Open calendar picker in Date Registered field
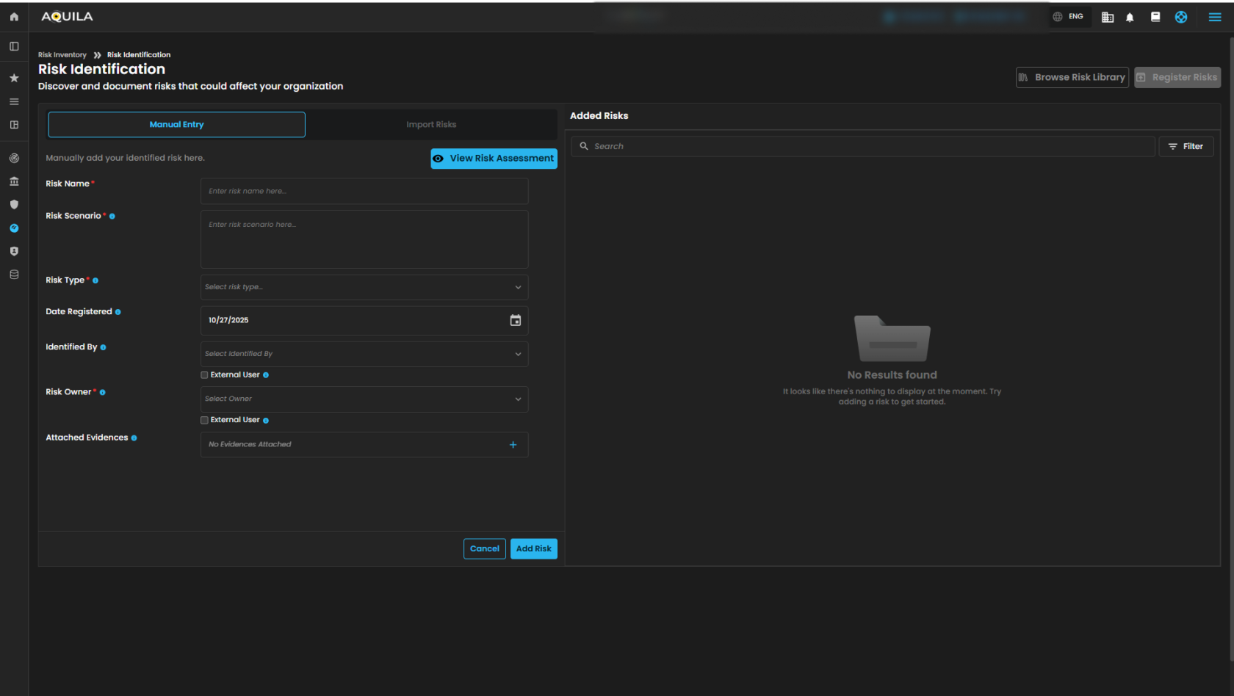The image size is (1234, 696). coord(516,320)
